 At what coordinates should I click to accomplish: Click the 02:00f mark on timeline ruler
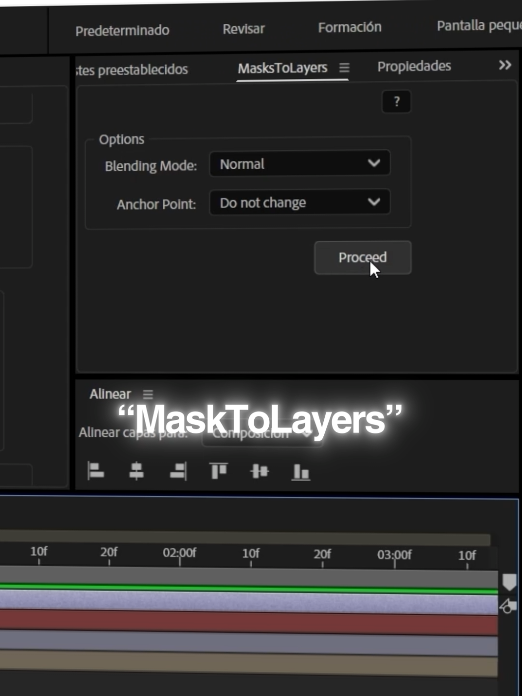(x=179, y=553)
